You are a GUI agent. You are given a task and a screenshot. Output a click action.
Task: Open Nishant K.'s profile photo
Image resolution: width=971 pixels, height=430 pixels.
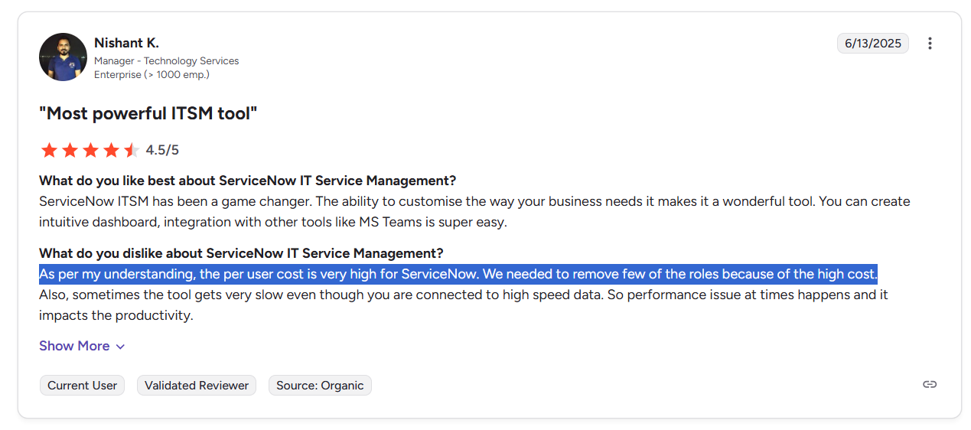[63, 57]
